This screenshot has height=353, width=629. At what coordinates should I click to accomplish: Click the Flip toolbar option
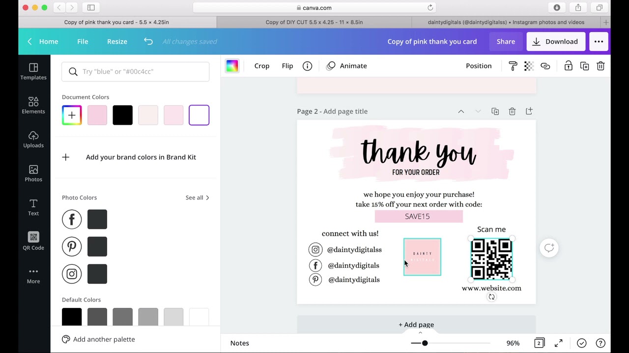[287, 66]
